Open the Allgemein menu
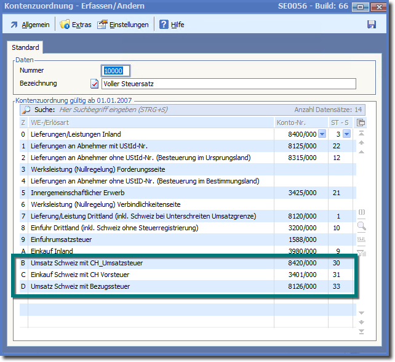Screen dimensions: 395x362 pos(30,25)
